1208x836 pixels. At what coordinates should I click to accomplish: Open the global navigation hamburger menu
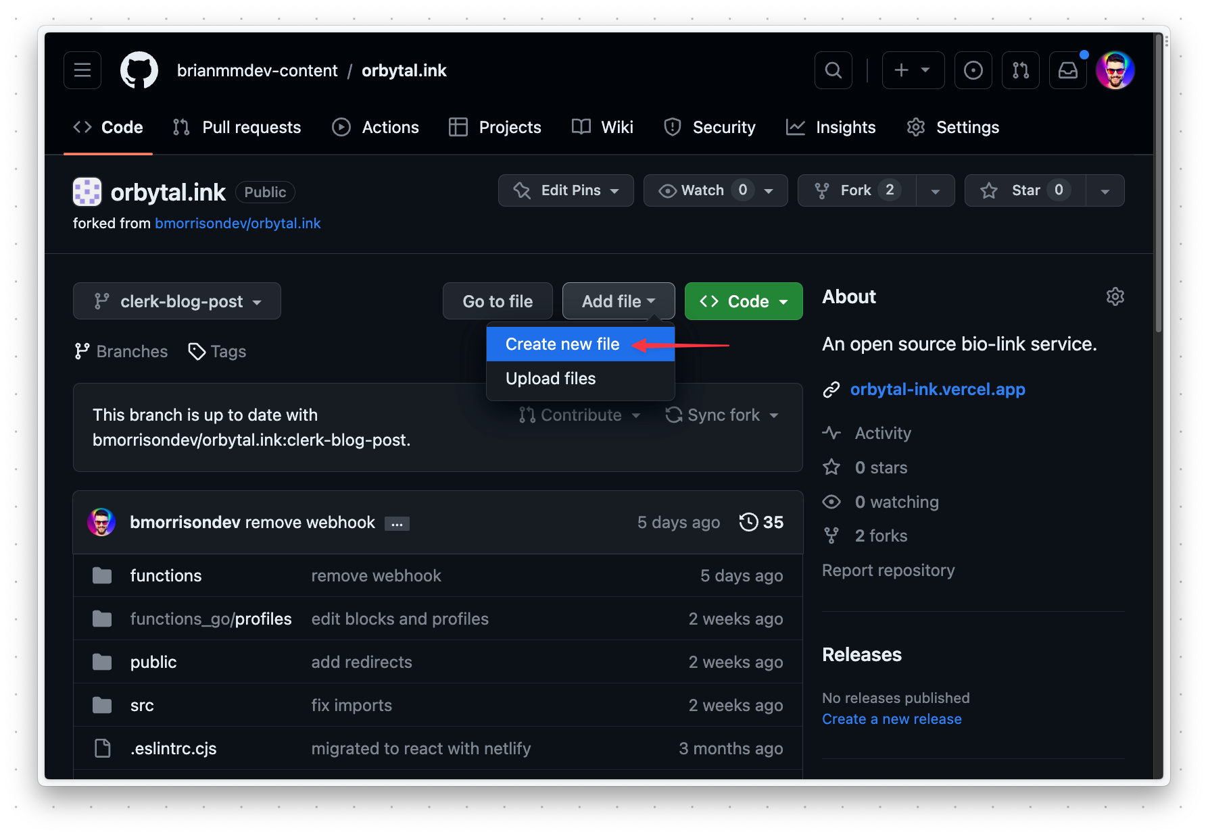82,70
